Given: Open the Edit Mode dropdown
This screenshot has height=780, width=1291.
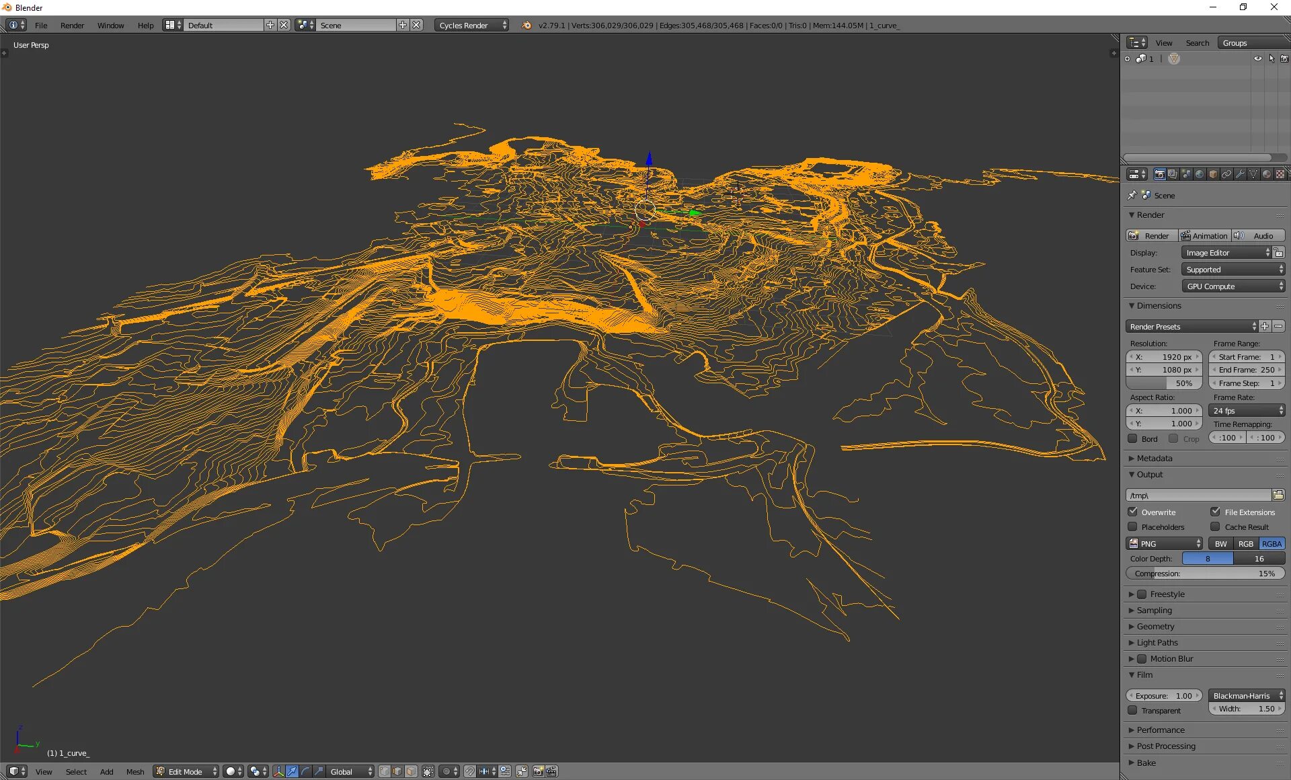Looking at the screenshot, I should (x=186, y=771).
